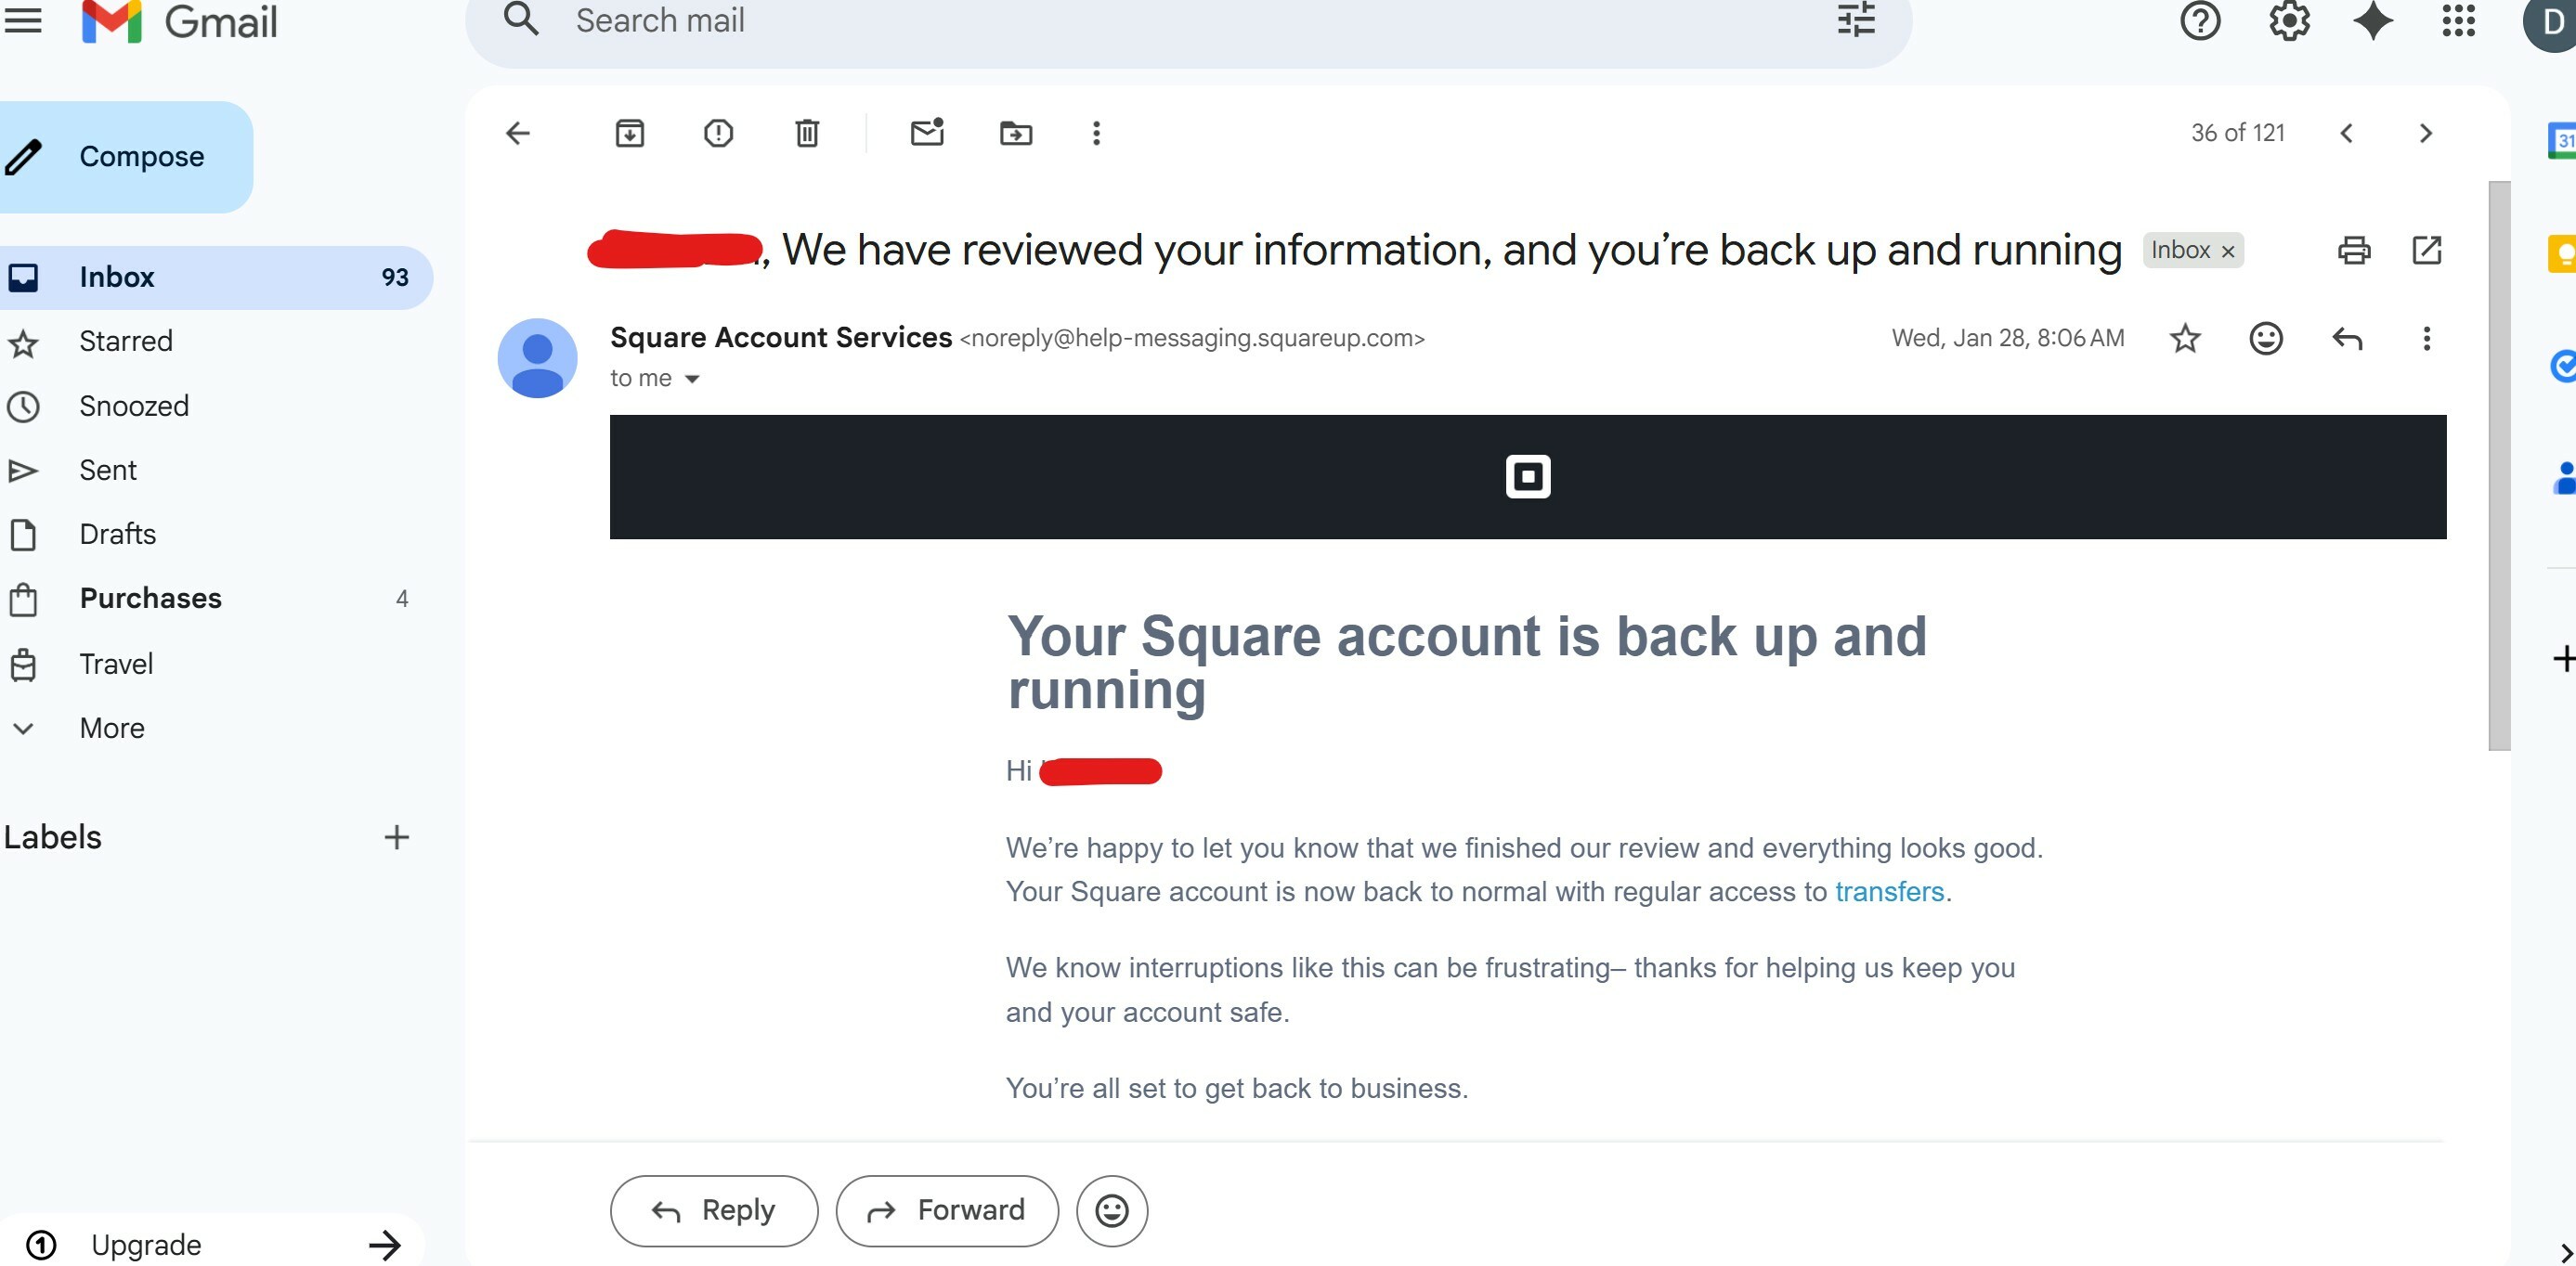Open the Purchases folder
The width and height of the screenshot is (2576, 1266).
click(x=150, y=599)
